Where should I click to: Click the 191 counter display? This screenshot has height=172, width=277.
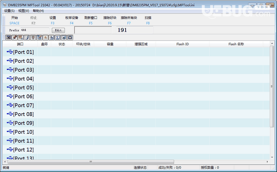tap(135, 30)
